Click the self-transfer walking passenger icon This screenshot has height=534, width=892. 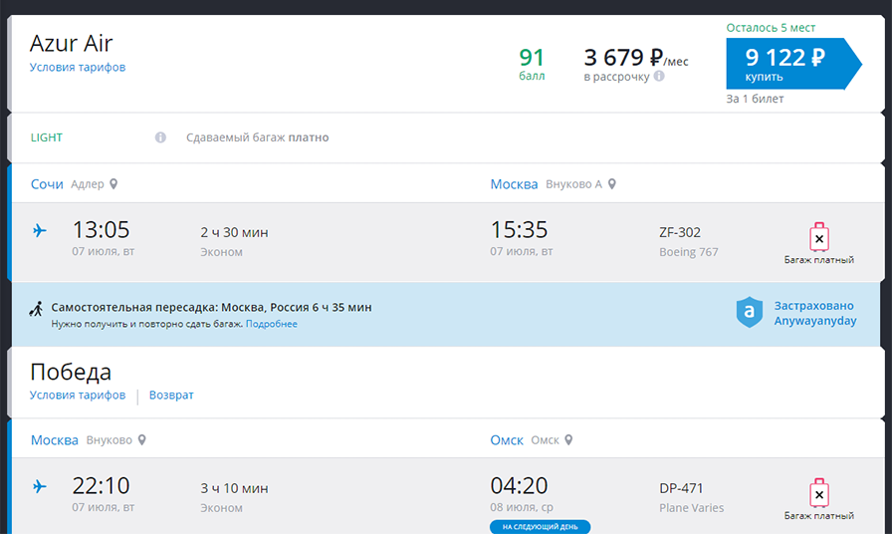click(37, 309)
